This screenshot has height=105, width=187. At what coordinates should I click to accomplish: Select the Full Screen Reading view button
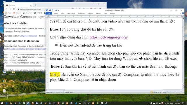pyautogui.click(x=154, y=92)
